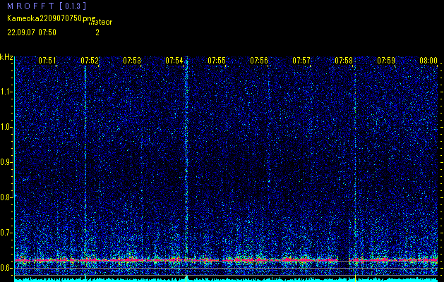
Task: Click the 1.1 frequency axis label
Action: coord(6,92)
